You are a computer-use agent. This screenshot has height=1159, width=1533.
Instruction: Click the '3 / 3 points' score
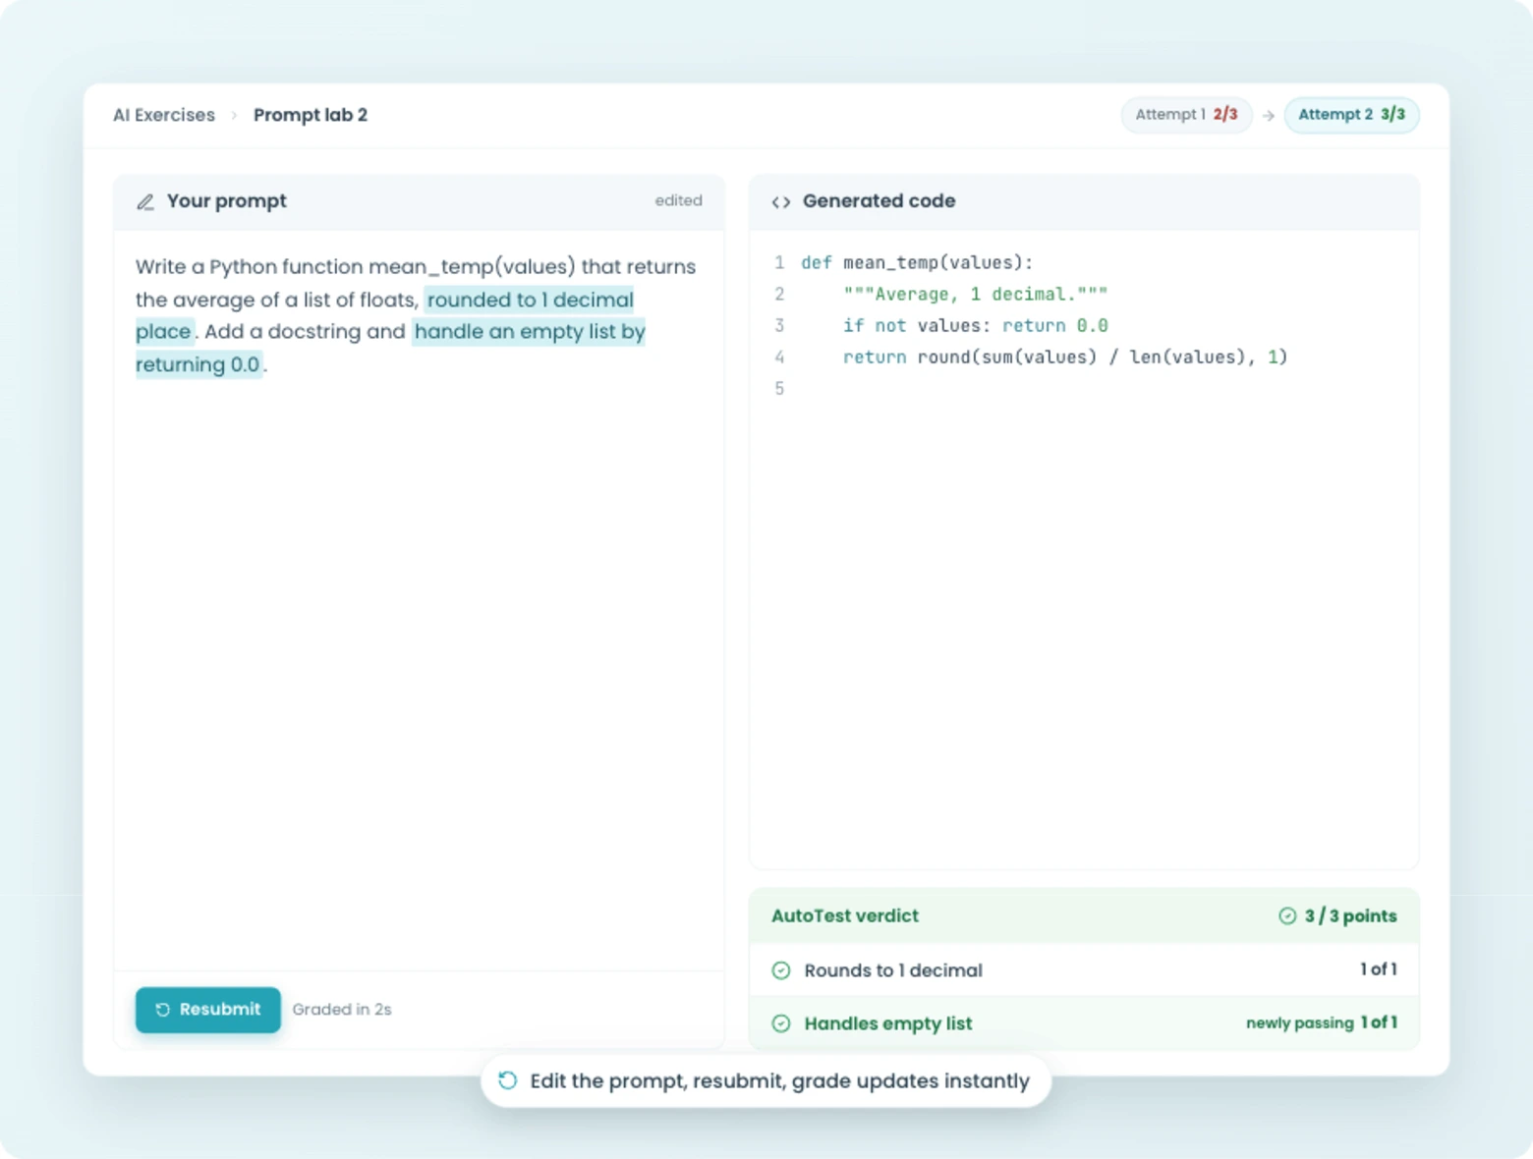(1351, 916)
